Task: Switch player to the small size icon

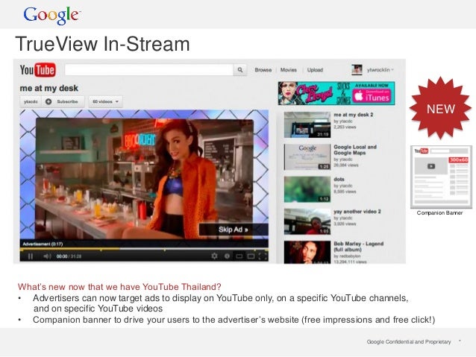Action: pos(239,256)
